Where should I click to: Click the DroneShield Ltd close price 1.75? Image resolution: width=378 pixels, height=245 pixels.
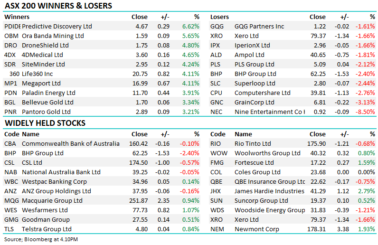142,45
